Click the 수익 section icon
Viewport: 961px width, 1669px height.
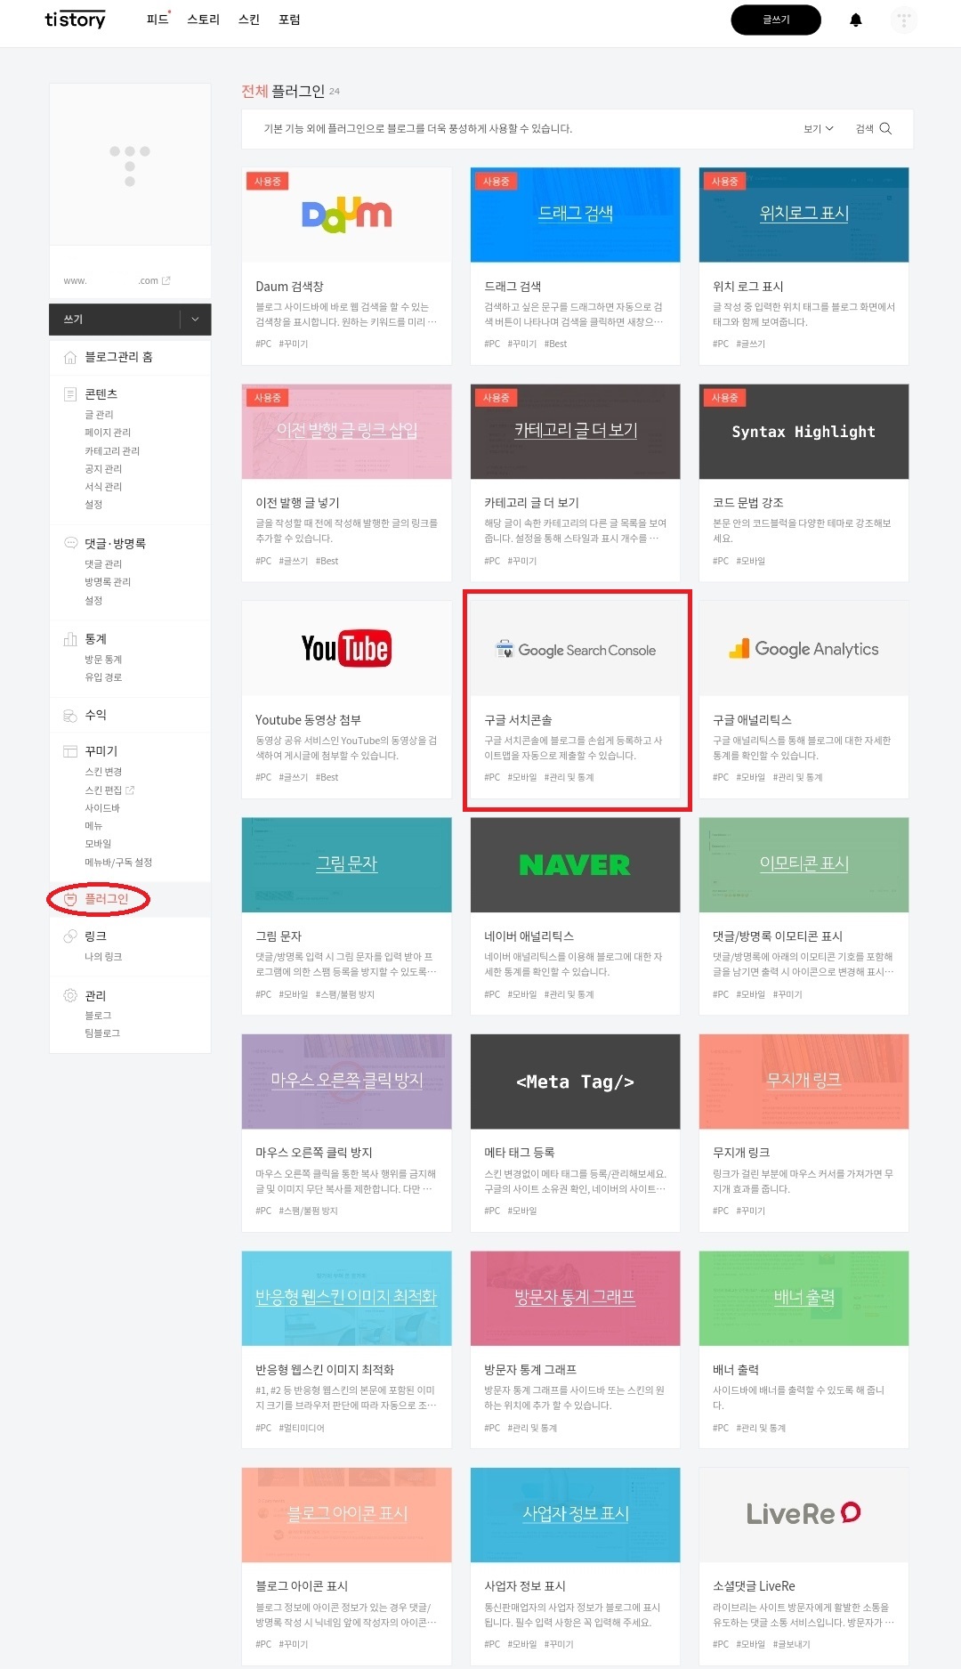[x=70, y=715]
